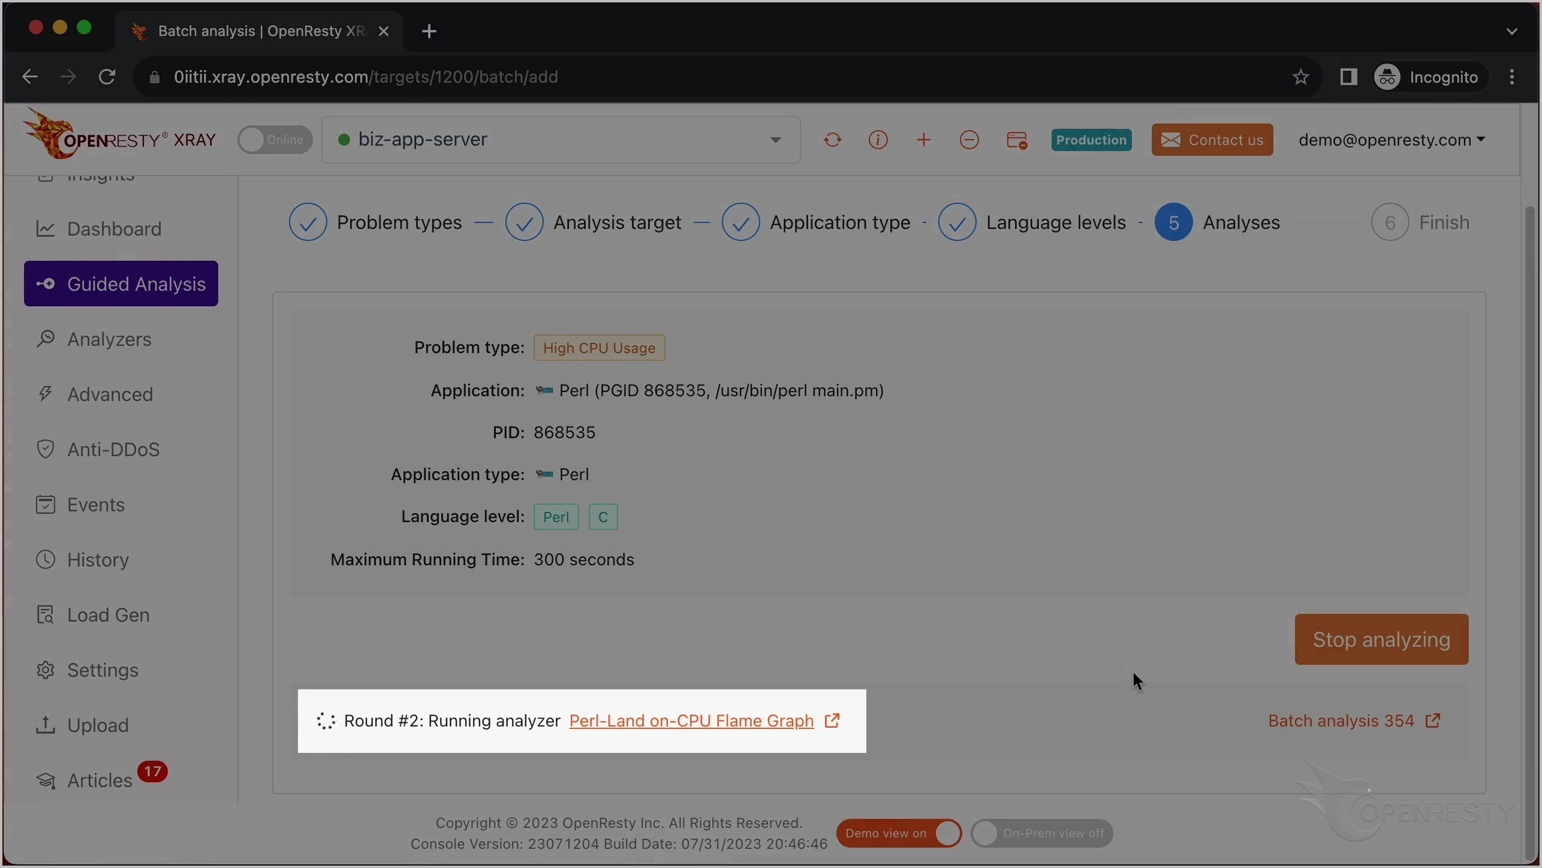Click external link icon beside Batch analysis 354
The height and width of the screenshot is (868, 1542).
1433,721
